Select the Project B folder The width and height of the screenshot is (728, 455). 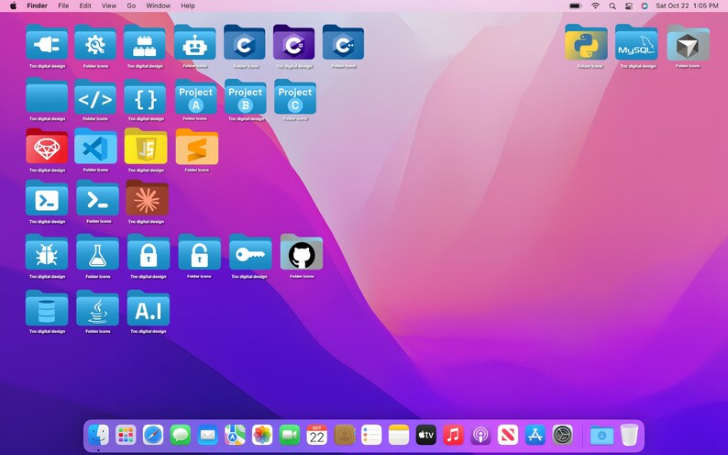(245, 96)
